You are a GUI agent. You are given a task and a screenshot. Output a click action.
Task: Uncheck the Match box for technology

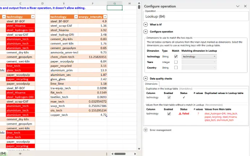[x=176, y=57]
